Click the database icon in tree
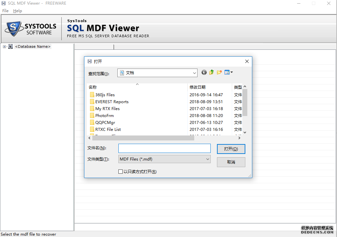337x237 pixels. click(11, 46)
